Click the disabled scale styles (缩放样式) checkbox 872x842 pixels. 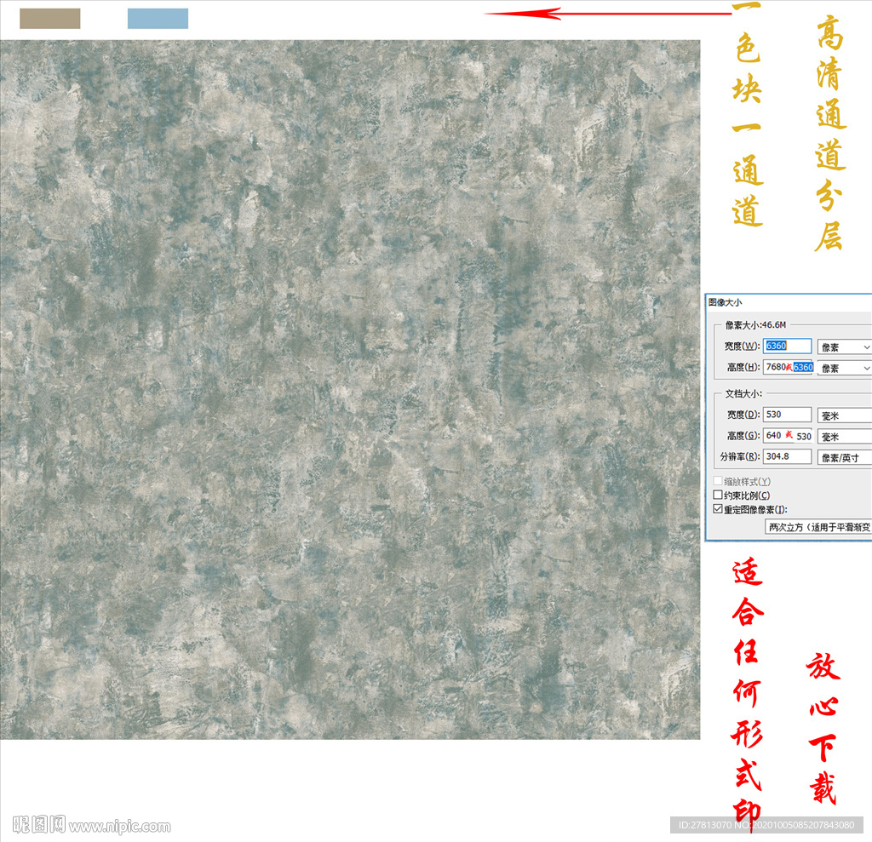[x=718, y=482]
